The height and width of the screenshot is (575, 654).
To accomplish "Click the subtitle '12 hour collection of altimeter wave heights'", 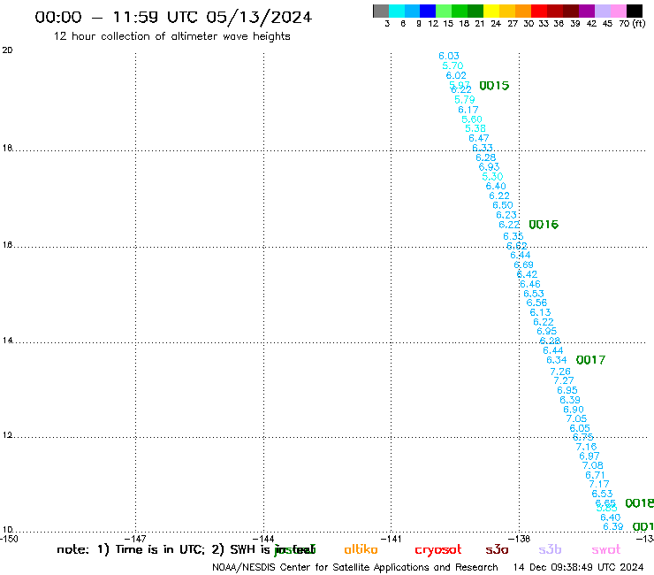I will coord(171,36).
